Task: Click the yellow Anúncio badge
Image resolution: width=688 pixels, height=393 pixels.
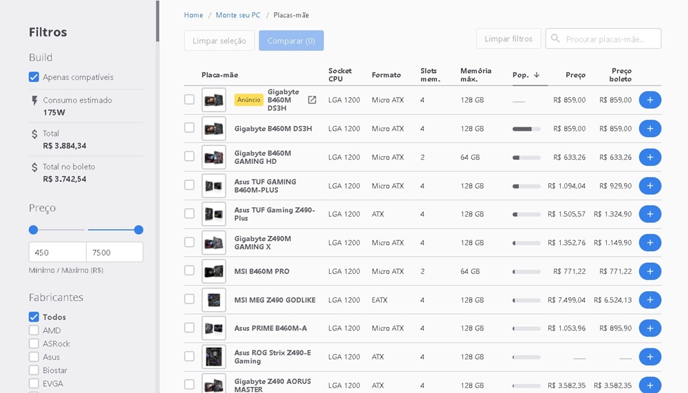Action: coord(249,100)
